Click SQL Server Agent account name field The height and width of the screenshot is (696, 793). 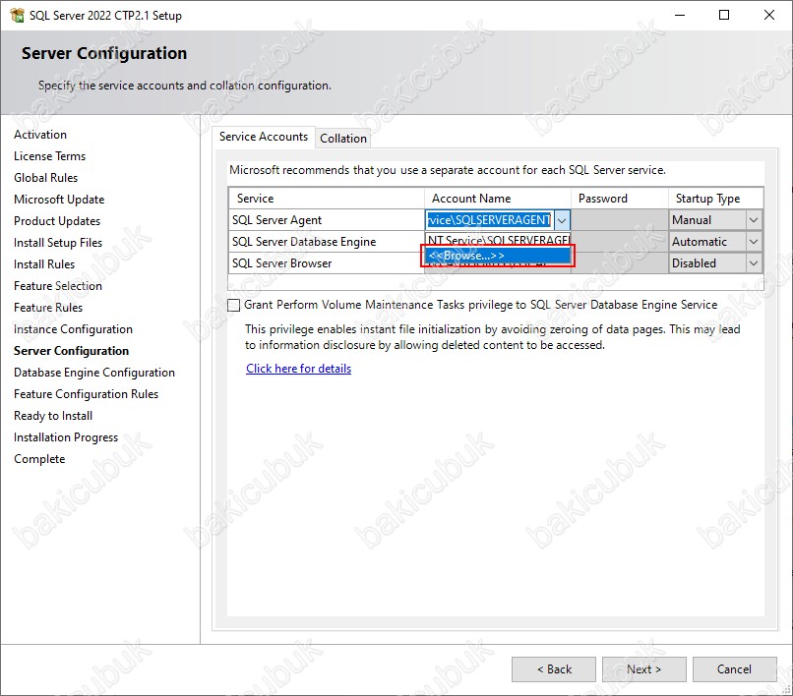(x=490, y=220)
